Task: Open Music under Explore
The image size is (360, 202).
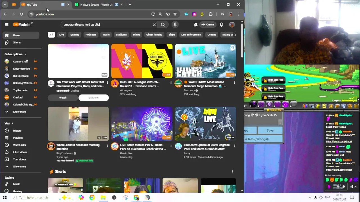Action: tap(21, 184)
